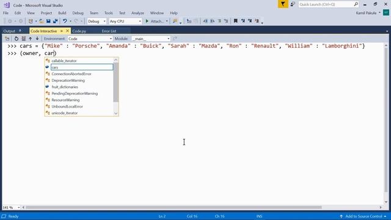Open the Build menu

tap(62, 13)
